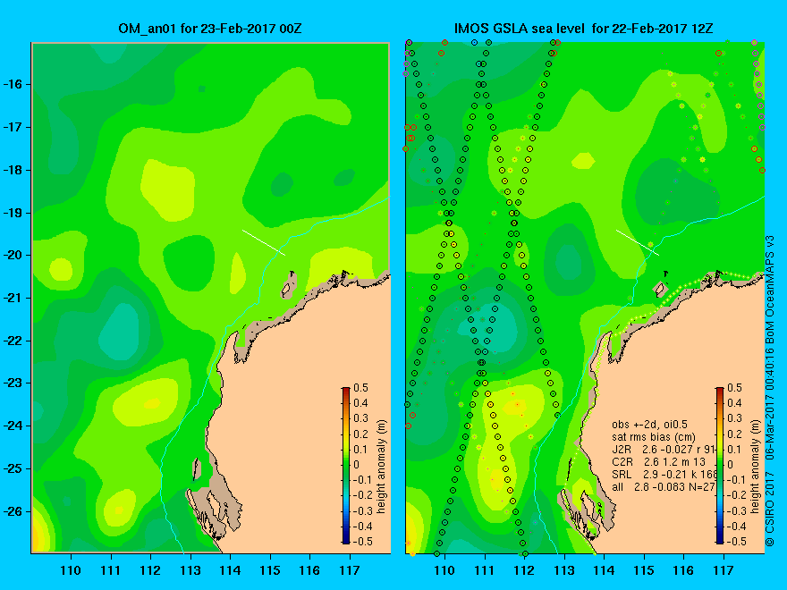The height and width of the screenshot is (590, 787).
Task: Click longitude 116 under the OM_an01 map
Action: coord(309,570)
